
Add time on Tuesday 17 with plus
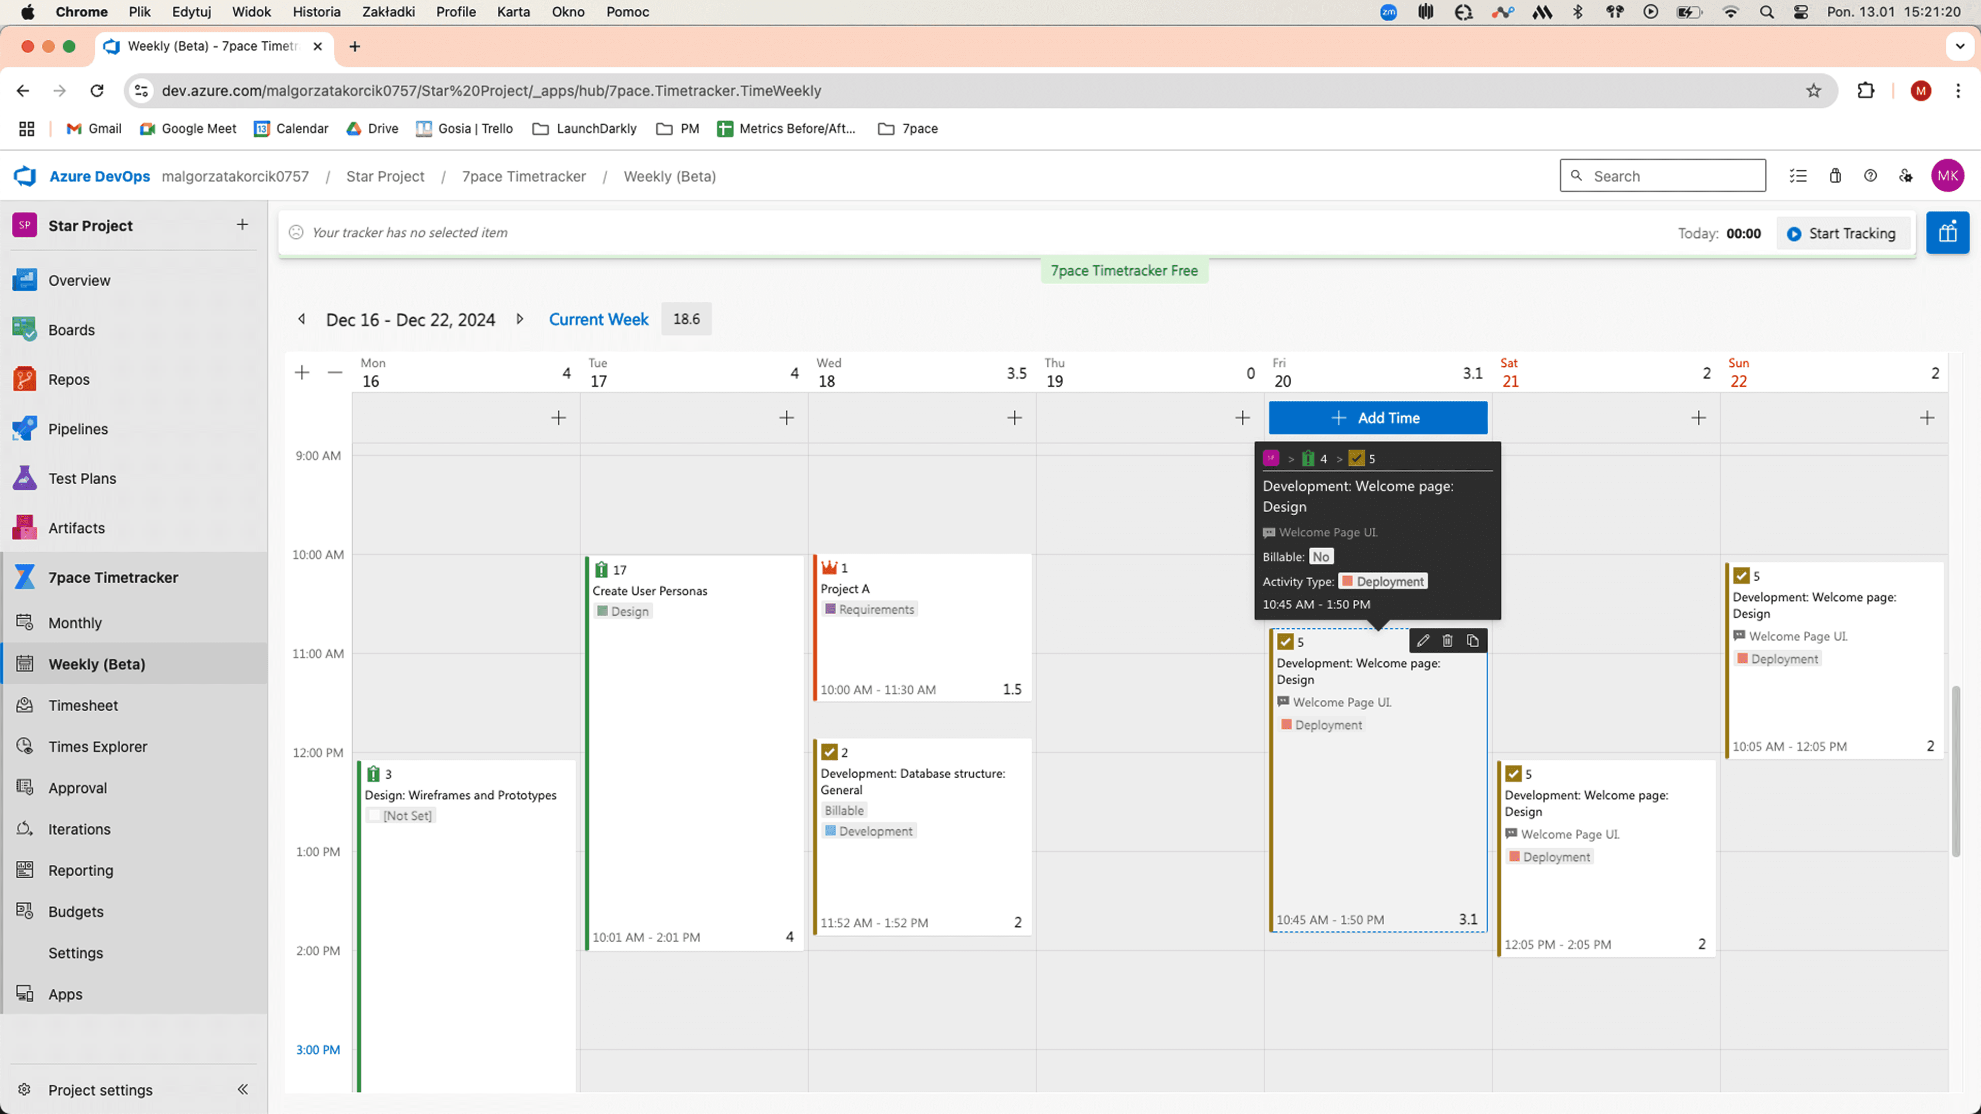coord(786,417)
